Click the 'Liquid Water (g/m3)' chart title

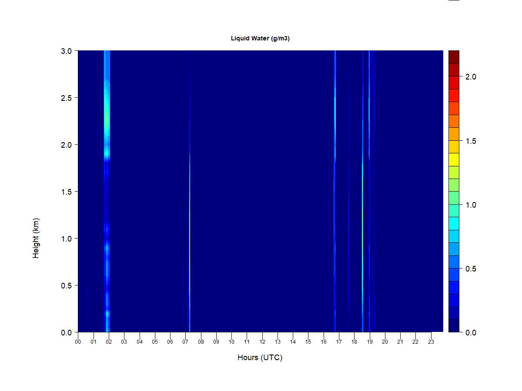click(260, 38)
